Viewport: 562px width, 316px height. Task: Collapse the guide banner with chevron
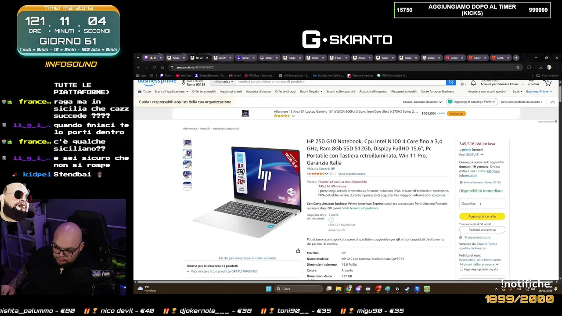[x=552, y=102]
